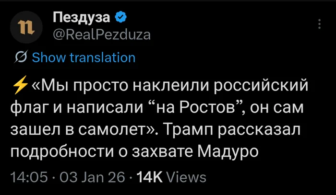Screen dimensions: 336x195
Task: Click the Show translation link
Action: [x=84, y=58]
